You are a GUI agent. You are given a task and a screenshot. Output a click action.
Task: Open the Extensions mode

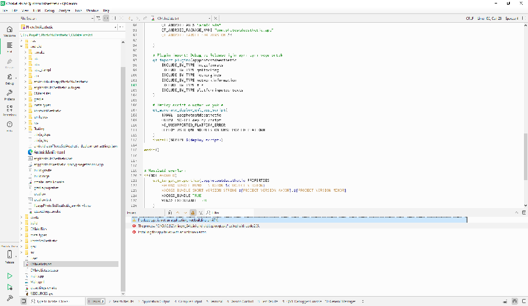9,111
